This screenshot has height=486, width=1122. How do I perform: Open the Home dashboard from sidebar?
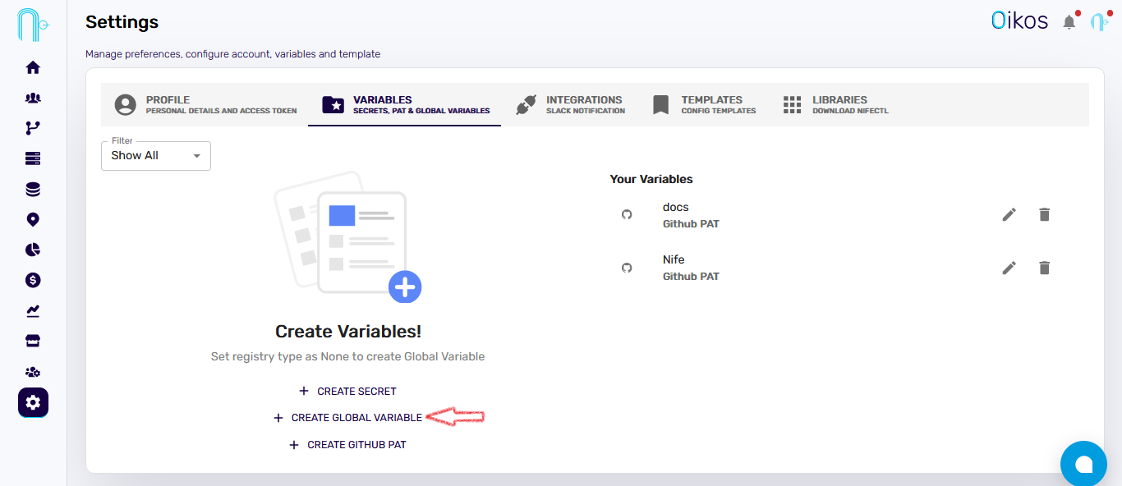click(33, 66)
